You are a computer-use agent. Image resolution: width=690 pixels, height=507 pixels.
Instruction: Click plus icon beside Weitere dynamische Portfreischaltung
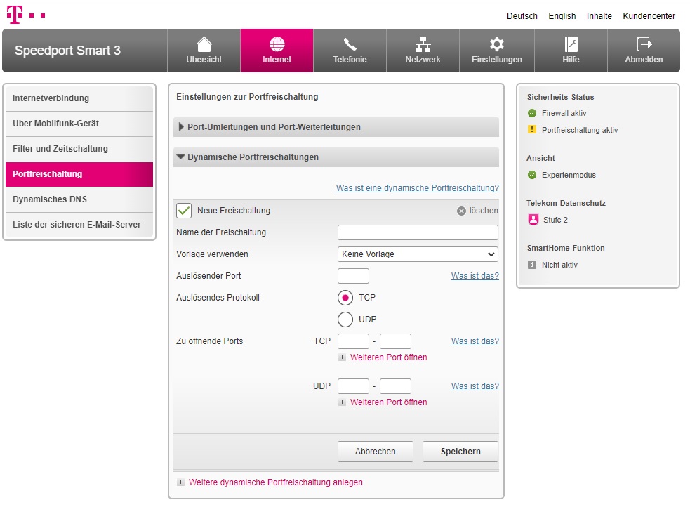[x=180, y=482]
